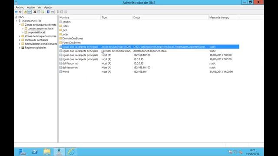The width and height of the screenshot is (278, 156).
Task: Select parent-folder Host (A) record 10.0.0.15
Action: coord(149,59)
